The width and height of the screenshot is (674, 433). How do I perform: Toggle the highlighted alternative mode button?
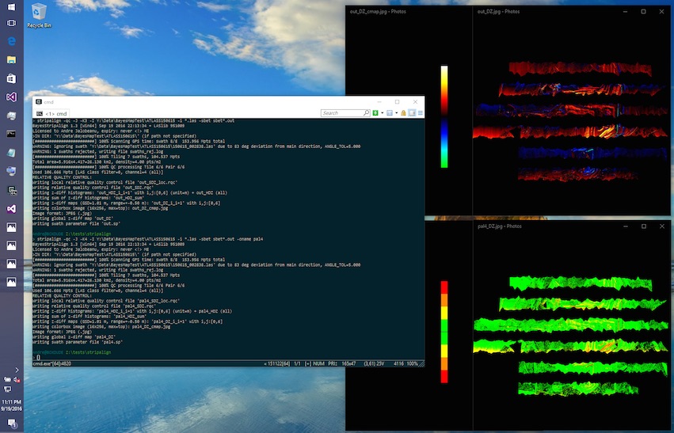click(412, 113)
